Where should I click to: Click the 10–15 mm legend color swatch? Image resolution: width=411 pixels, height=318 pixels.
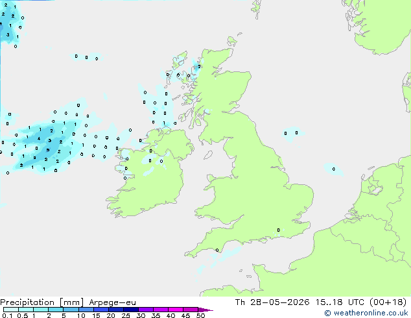(x=86, y=310)
